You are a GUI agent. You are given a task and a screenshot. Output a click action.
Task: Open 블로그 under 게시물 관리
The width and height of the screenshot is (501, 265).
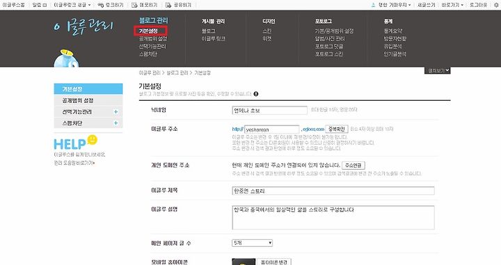click(208, 31)
